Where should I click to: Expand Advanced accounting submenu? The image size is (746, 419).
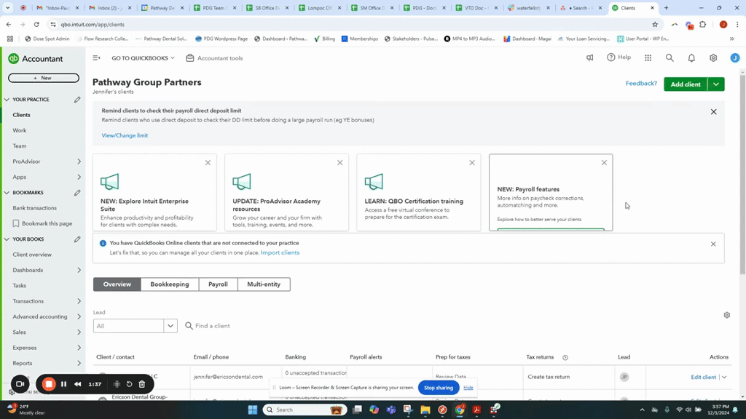79,316
